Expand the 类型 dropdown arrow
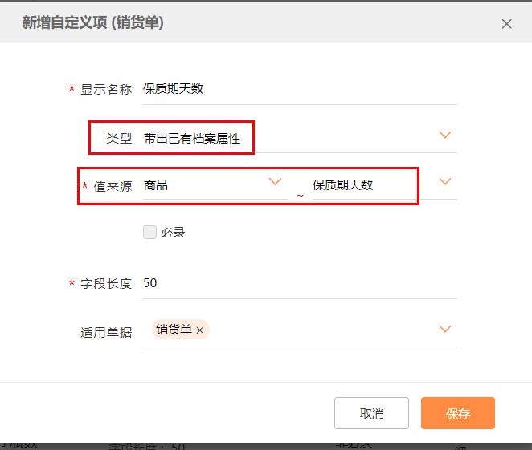 pyautogui.click(x=445, y=135)
